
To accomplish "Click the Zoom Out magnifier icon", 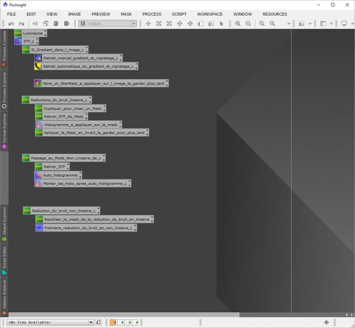I will point(248,24).
